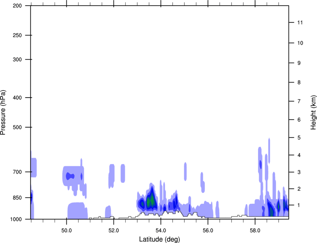Pick the 8 km height label
The width and height of the screenshot is (317, 243).
click(x=299, y=83)
